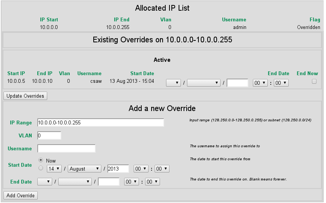
Task: Open the Start Date month dropdown showing August
Action: (x=85, y=169)
